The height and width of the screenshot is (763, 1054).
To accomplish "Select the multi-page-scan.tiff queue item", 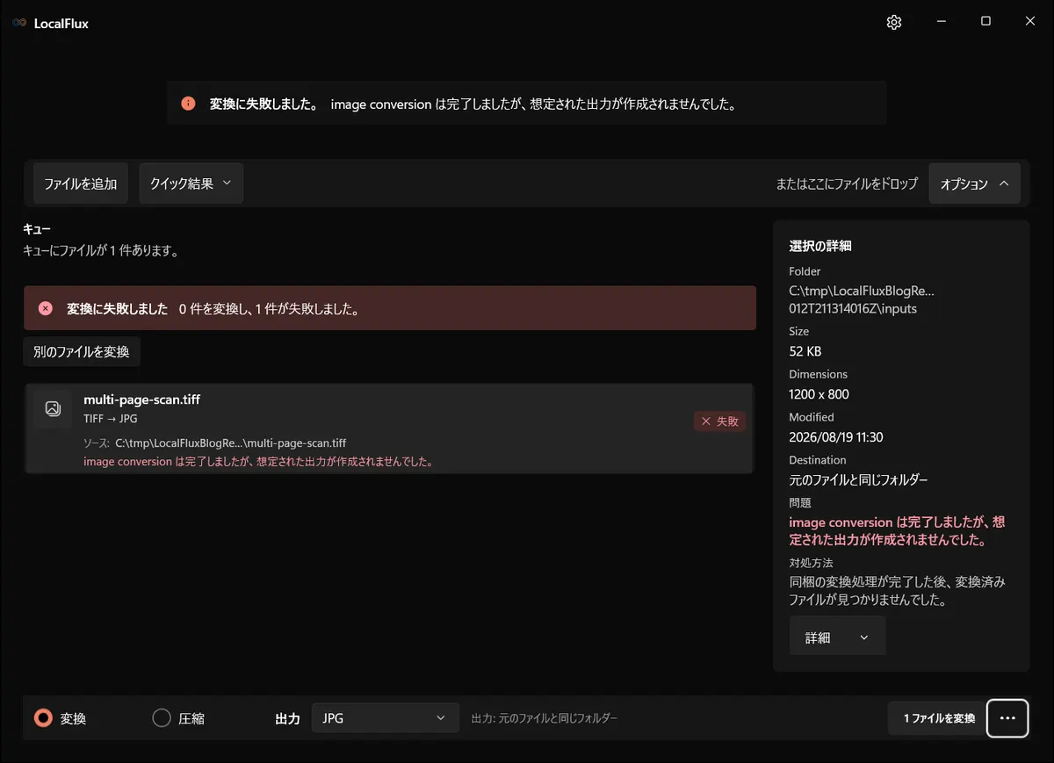I will point(389,428).
